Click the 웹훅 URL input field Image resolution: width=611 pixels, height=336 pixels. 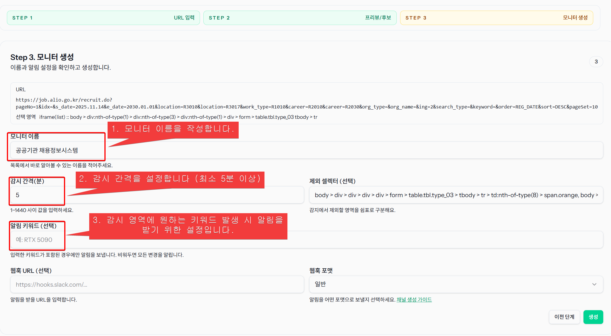(157, 284)
